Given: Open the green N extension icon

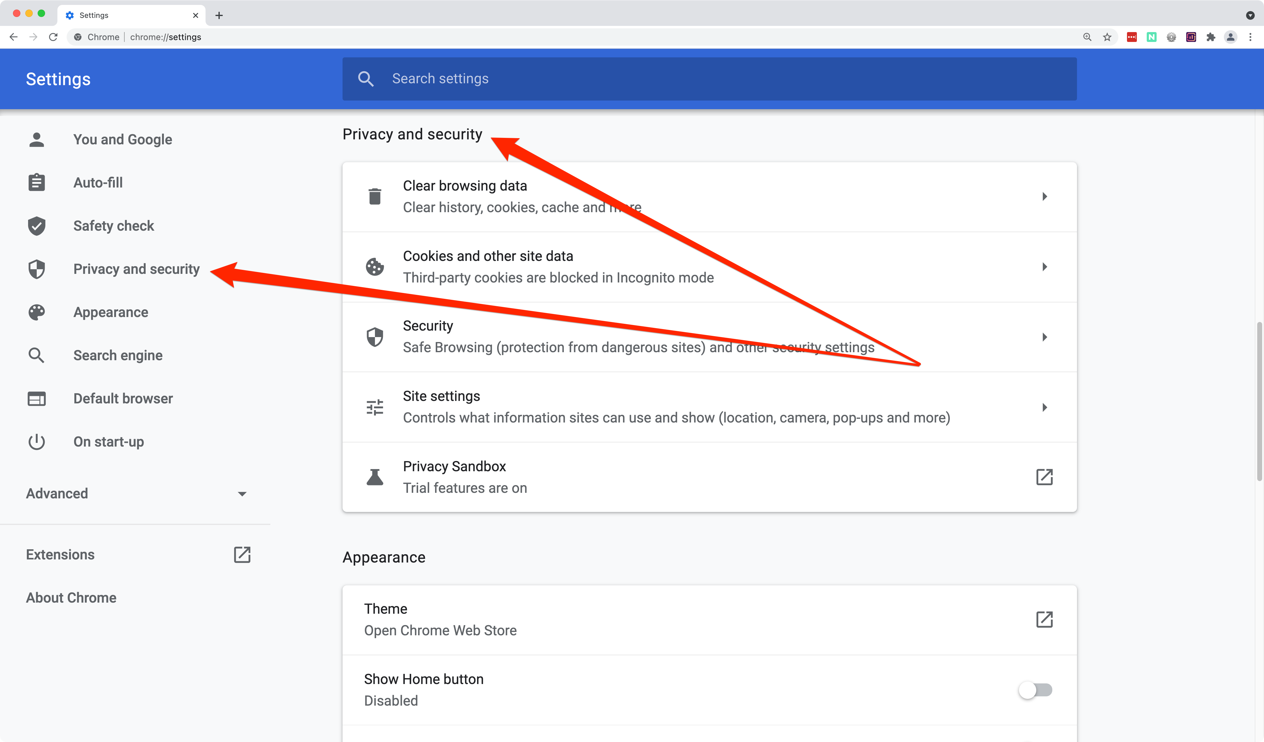Looking at the screenshot, I should [x=1152, y=37].
